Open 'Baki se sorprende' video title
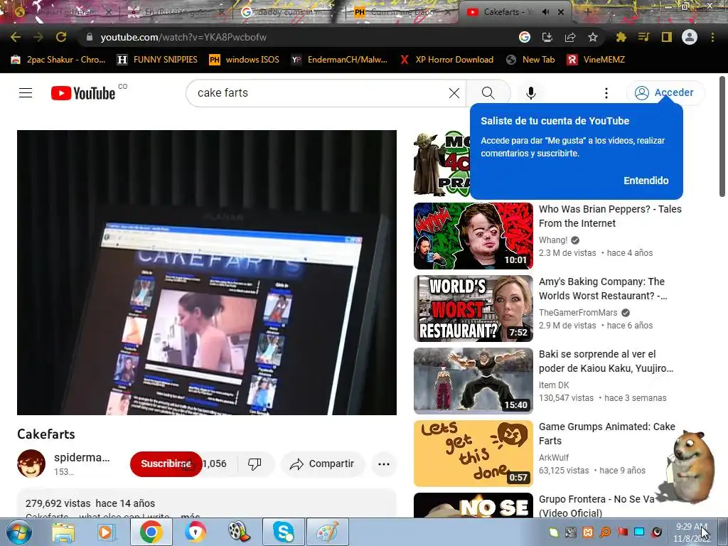Viewport: 728px width, 546px height. tap(606, 360)
